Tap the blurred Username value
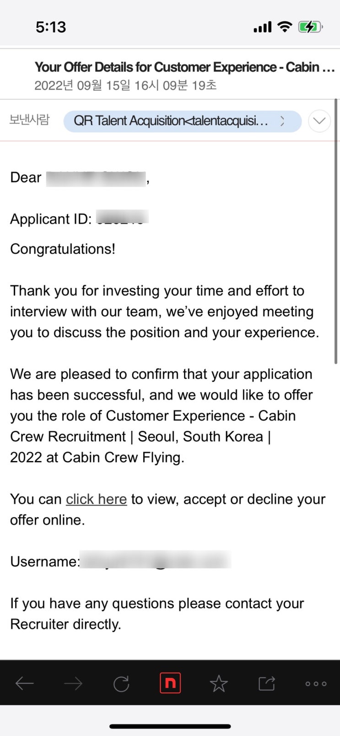340x736 pixels. pos(156,561)
